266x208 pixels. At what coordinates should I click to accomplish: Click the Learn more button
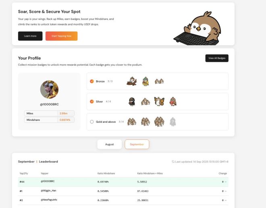(30, 36)
